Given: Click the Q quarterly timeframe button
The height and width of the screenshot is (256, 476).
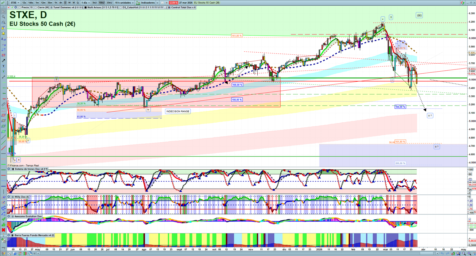Looking at the screenshot, I should (x=78, y=3).
